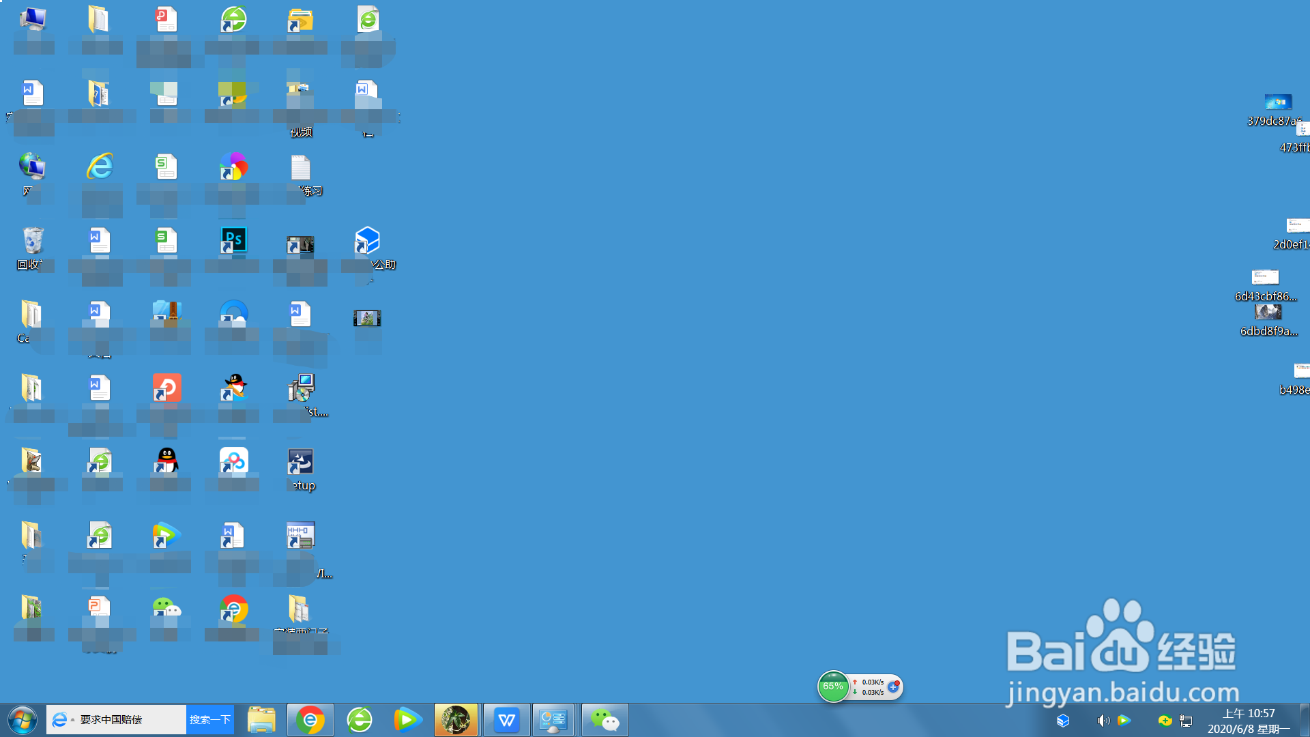Open File Explorer from the taskbar
The image size is (1310, 737).
[x=261, y=720]
